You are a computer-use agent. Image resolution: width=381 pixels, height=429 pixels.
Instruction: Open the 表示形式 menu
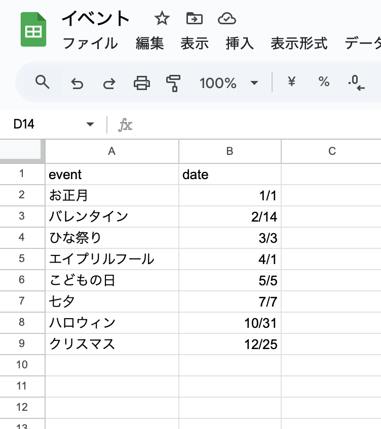[x=299, y=43]
